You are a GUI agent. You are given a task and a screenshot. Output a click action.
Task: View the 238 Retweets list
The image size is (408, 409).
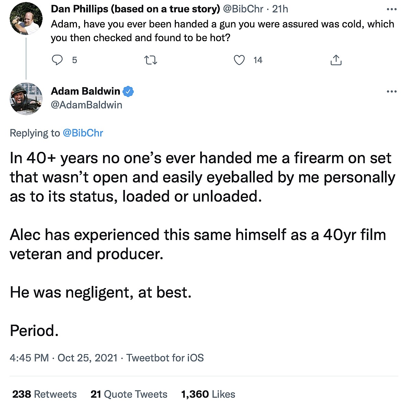(44, 394)
